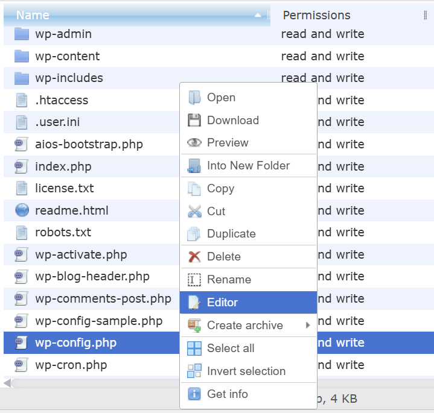Image resolution: width=434 pixels, height=413 pixels.
Task: Click the horizontal scrollbar track
Action: click(x=95, y=383)
